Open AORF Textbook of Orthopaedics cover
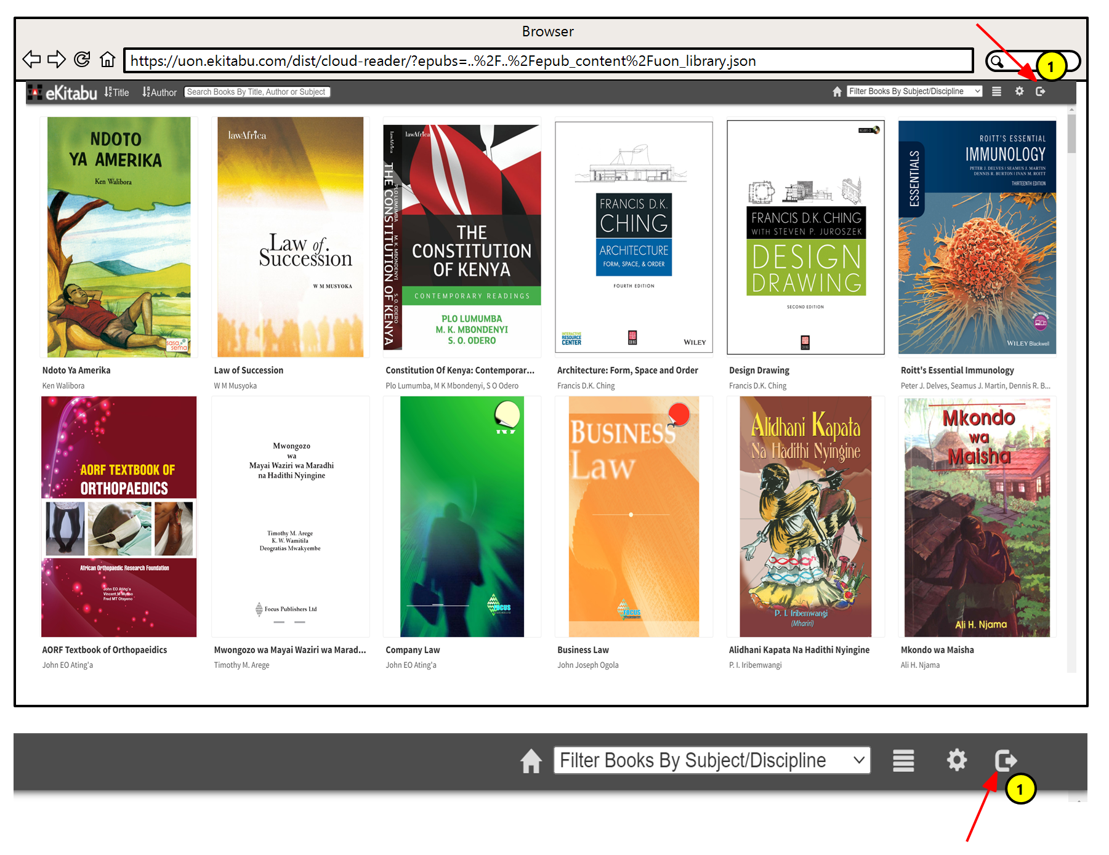1109x855 pixels. tap(119, 516)
